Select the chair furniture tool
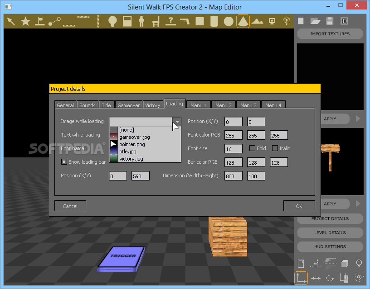The image size is (370, 289). (x=156, y=21)
